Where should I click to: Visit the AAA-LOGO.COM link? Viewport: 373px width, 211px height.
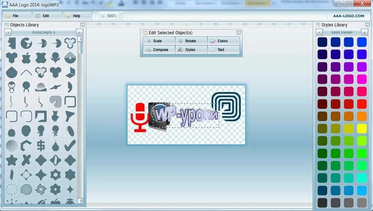click(349, 16)
